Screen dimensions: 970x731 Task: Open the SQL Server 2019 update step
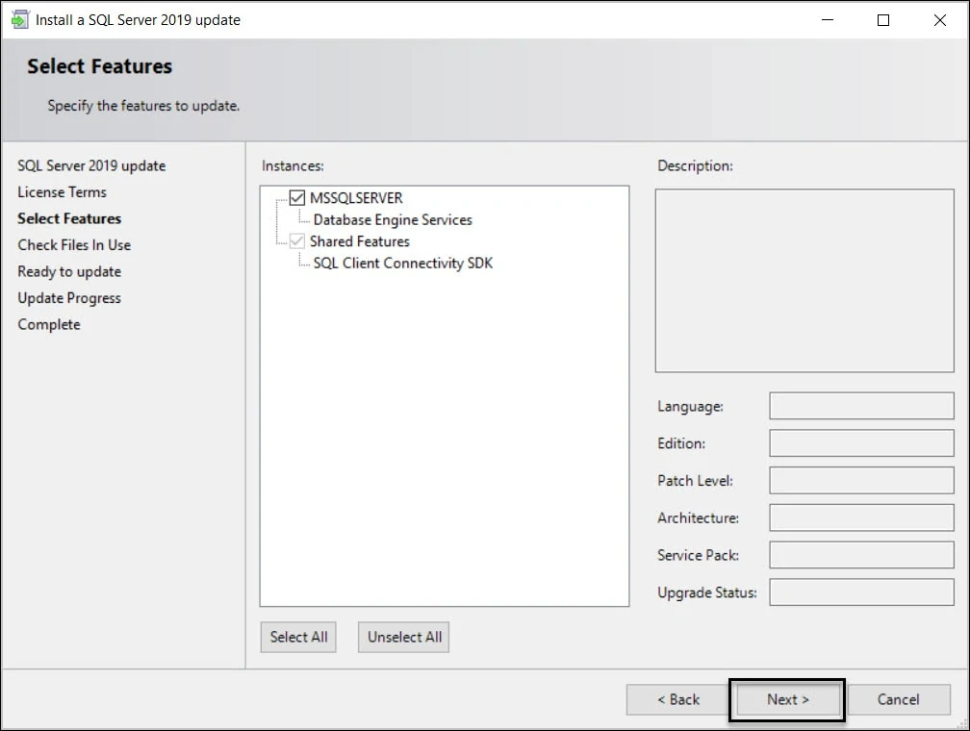click(91, 165)
